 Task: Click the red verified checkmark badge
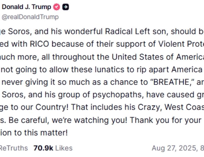56,7
